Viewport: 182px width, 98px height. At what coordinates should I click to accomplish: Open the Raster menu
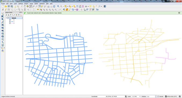tap(36, 3)
